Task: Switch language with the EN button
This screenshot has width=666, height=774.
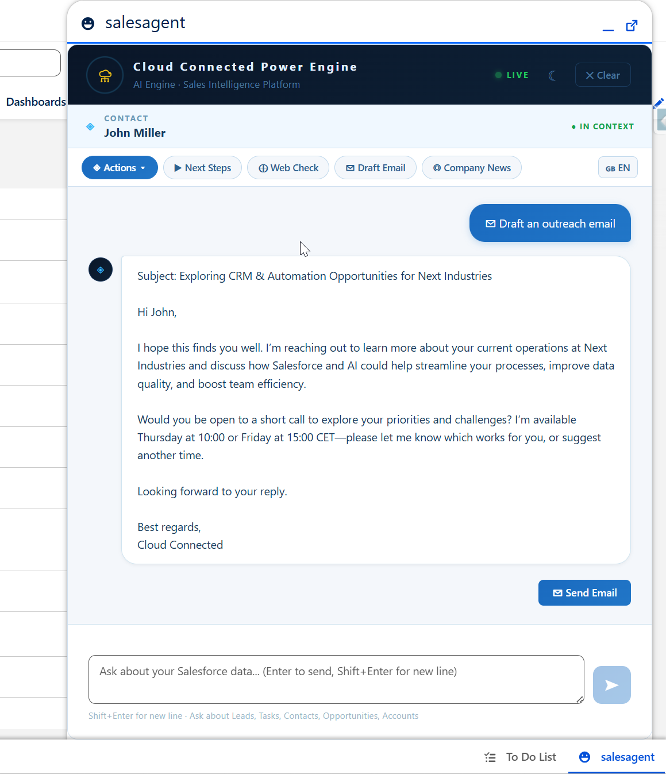Action: [x=618, y=168]
